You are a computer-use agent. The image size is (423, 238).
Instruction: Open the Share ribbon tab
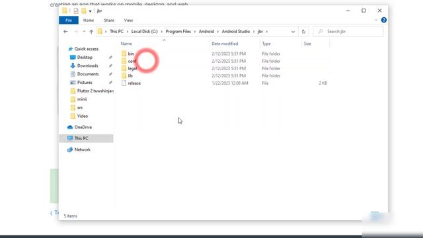pyautogui.click(x=109, y=20)
